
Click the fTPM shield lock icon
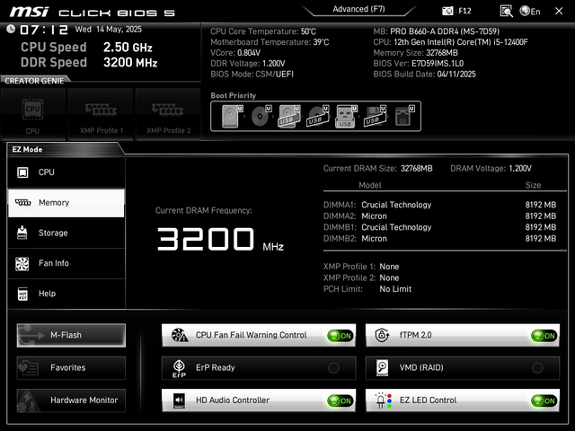point(382,335)
